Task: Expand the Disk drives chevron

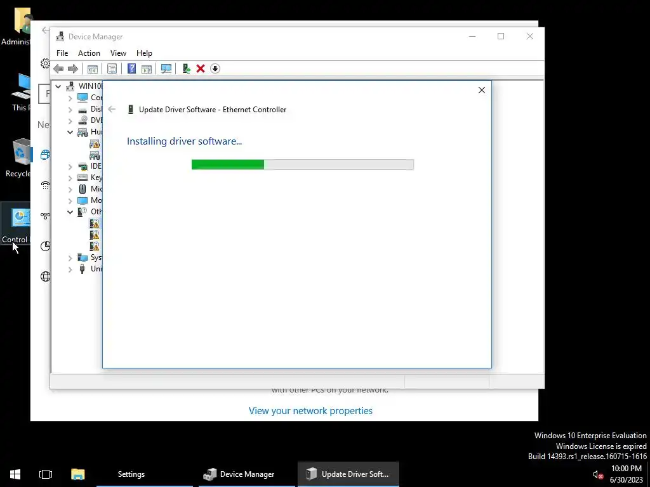Action: tap(70, 110)
